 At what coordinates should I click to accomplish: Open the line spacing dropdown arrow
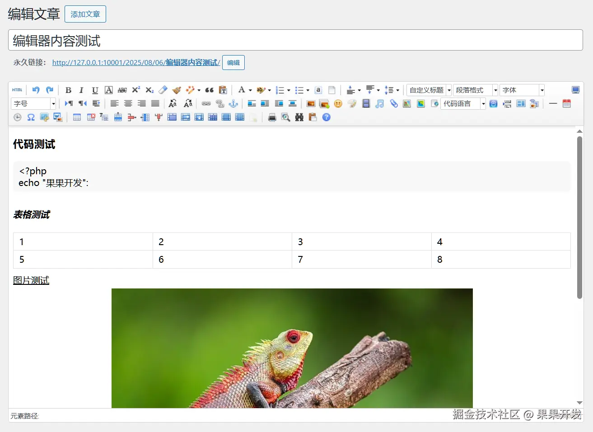click(x=397, y=90)
